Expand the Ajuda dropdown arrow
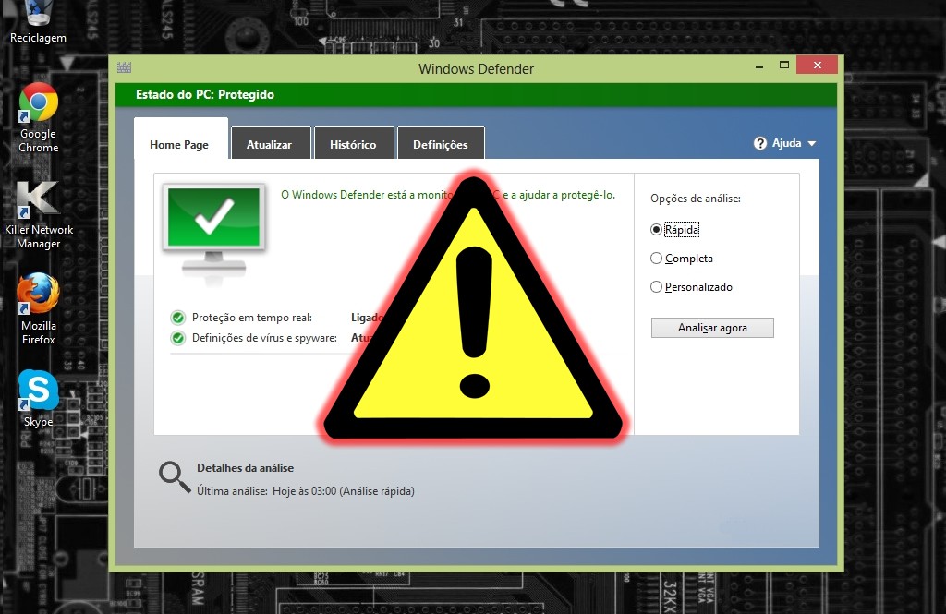 point(811,143)
